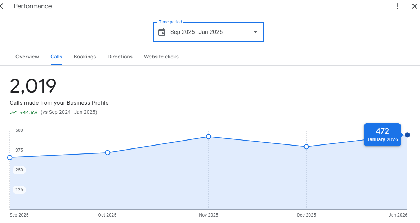This screenshot has width=420, height=223.
Task: Close the Performance view with the X icon
Action: coord(415,6)
